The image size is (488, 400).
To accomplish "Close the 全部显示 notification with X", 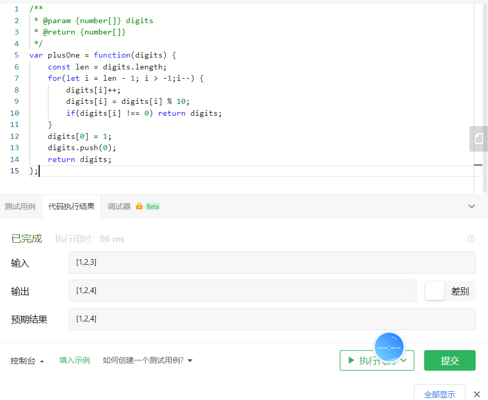I will pos(477,394).
